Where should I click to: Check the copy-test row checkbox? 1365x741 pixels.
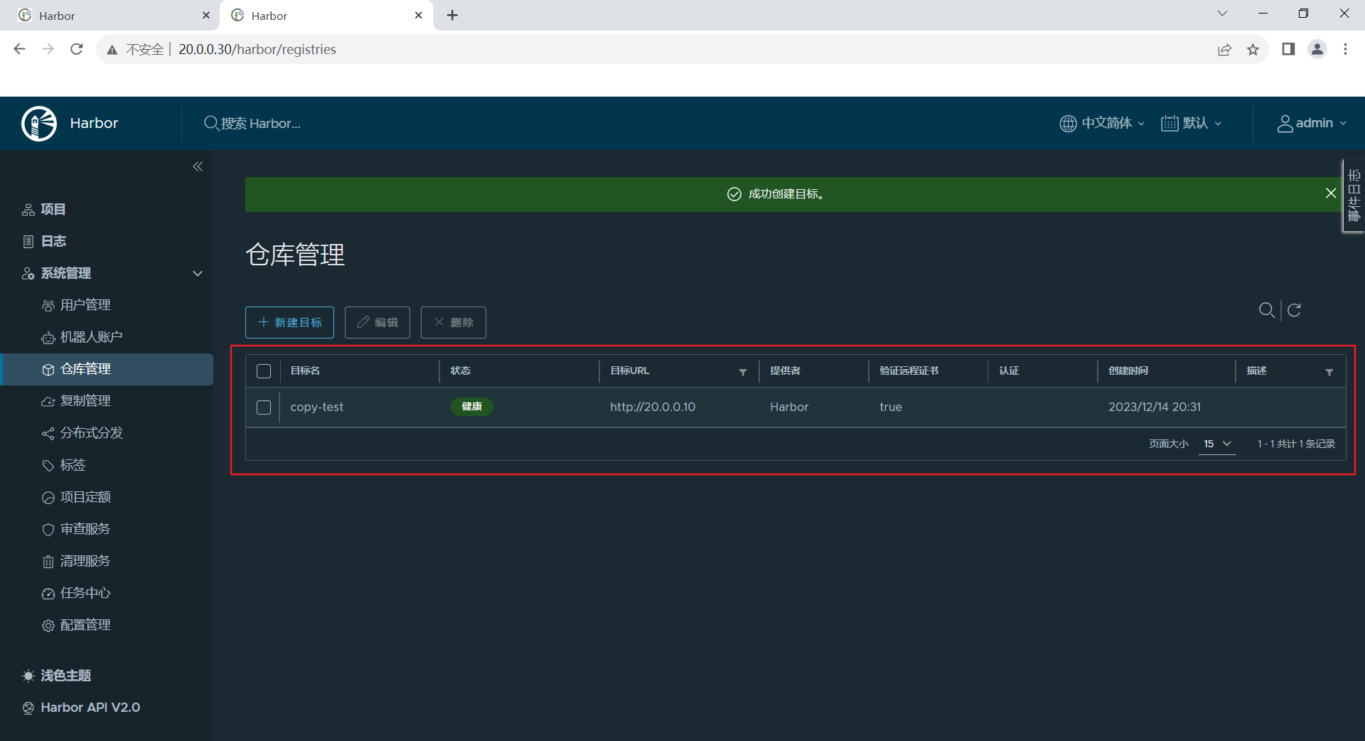tap(264, 407)
